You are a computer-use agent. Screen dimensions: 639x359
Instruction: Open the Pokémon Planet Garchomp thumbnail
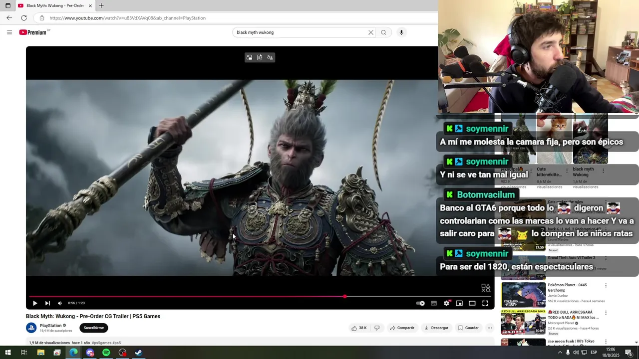pyautogui.click(x=523, y=295)
